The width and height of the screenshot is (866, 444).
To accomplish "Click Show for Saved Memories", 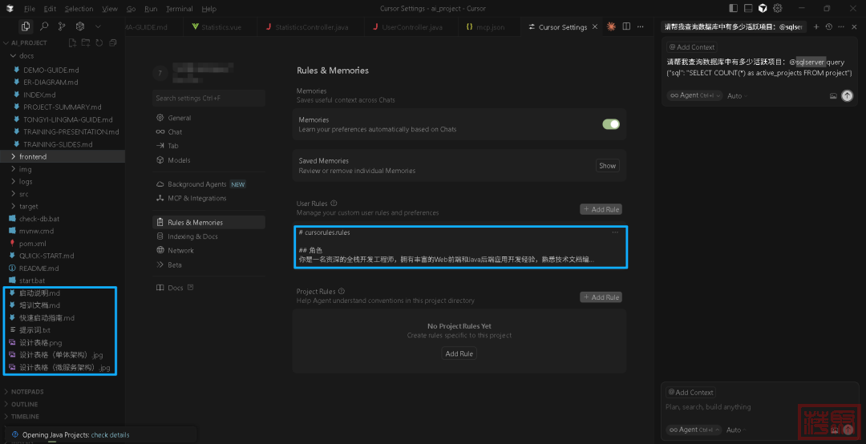I will coord(607,166).
